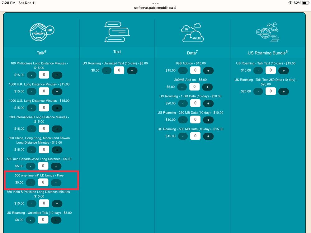Viewport: 311px width, 233px height.
Task: Increase 750 India & Pakistan Minutes quantity
Action: [x=57, y=204]
